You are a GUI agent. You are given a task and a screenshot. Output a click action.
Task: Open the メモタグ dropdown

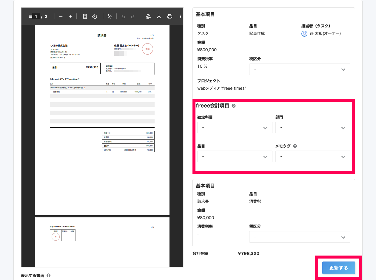click(x=313, y=156)
